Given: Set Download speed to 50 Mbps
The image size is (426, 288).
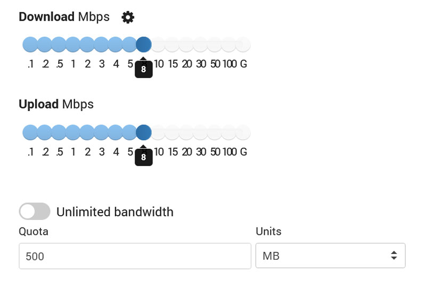Looking at the screenshot, I should click(x=215, y=44).
